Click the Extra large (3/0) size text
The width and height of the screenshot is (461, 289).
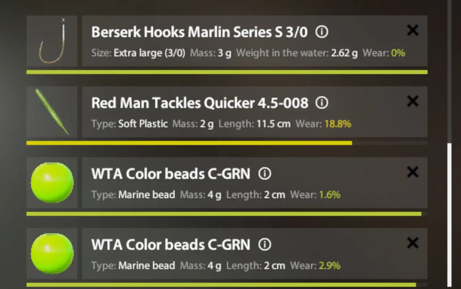[149, 53]
